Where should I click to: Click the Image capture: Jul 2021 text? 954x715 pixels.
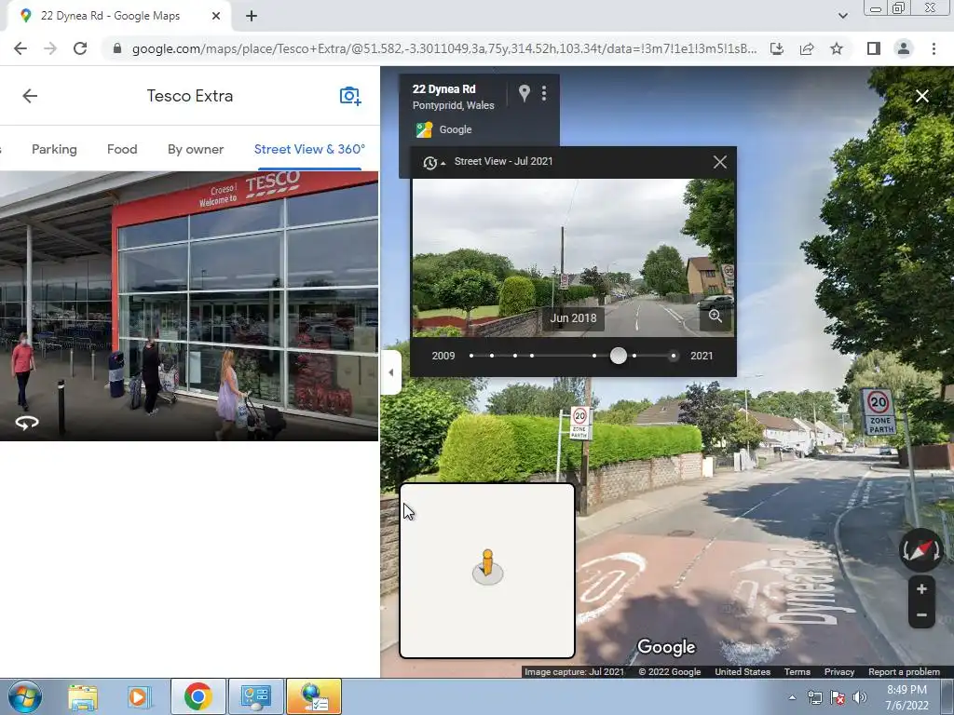[x=574, y=672]
